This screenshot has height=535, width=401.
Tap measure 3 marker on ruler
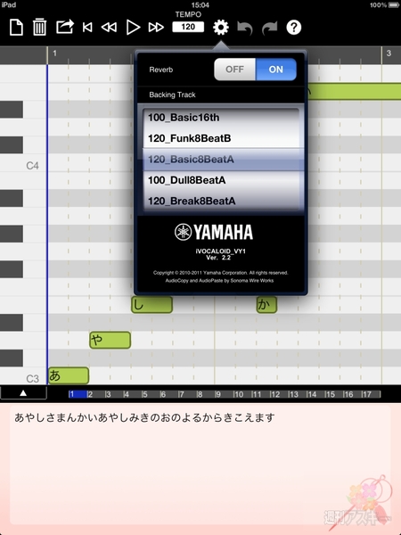[389, 53]
